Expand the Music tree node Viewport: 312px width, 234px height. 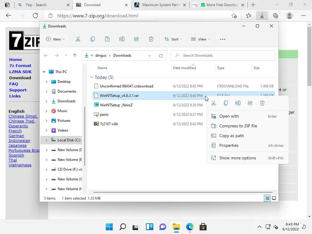(46, 111)
